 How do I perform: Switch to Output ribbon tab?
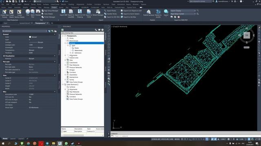tap(54, 7)
